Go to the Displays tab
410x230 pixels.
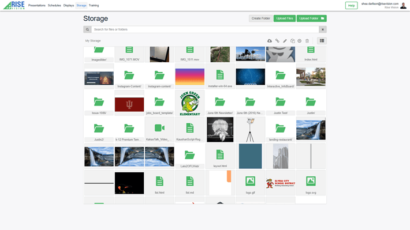(x=69, y=5)
